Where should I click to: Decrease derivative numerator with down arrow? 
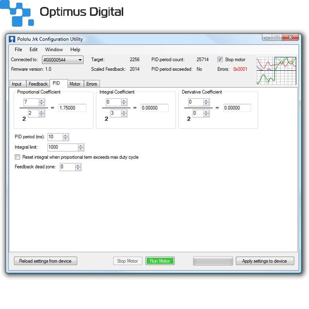206,104
